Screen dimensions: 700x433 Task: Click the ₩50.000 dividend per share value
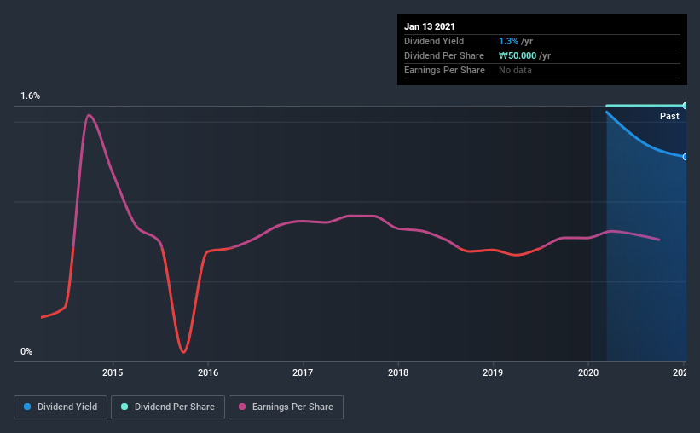(x=518, y=55)
